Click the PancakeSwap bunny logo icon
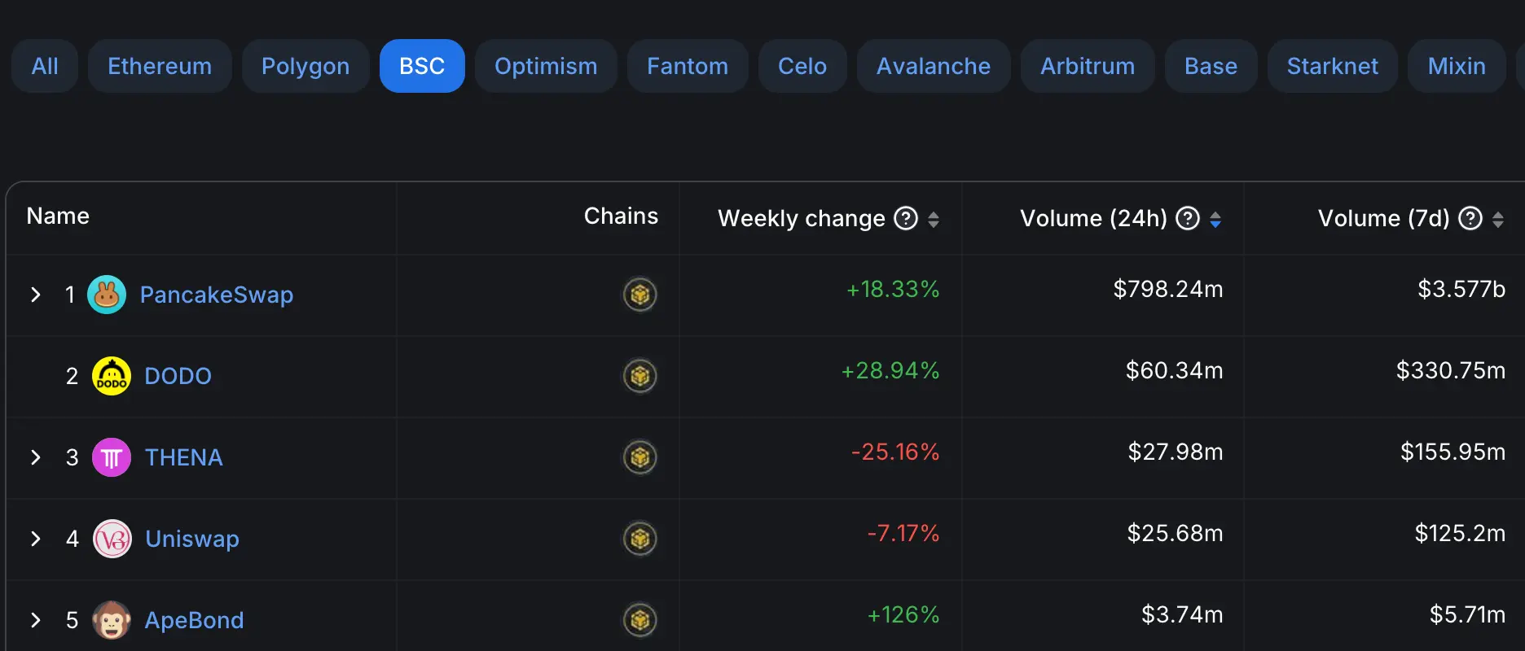Image resolution: width=1525 pixels, height=651 pixels. [107, 295]
